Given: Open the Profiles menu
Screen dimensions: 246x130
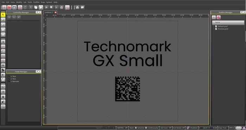Looking at the screenshot, I should 36,2.
